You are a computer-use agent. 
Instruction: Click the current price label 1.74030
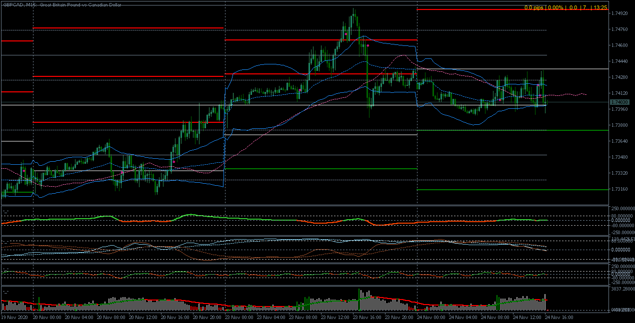[x=620, y=102]
